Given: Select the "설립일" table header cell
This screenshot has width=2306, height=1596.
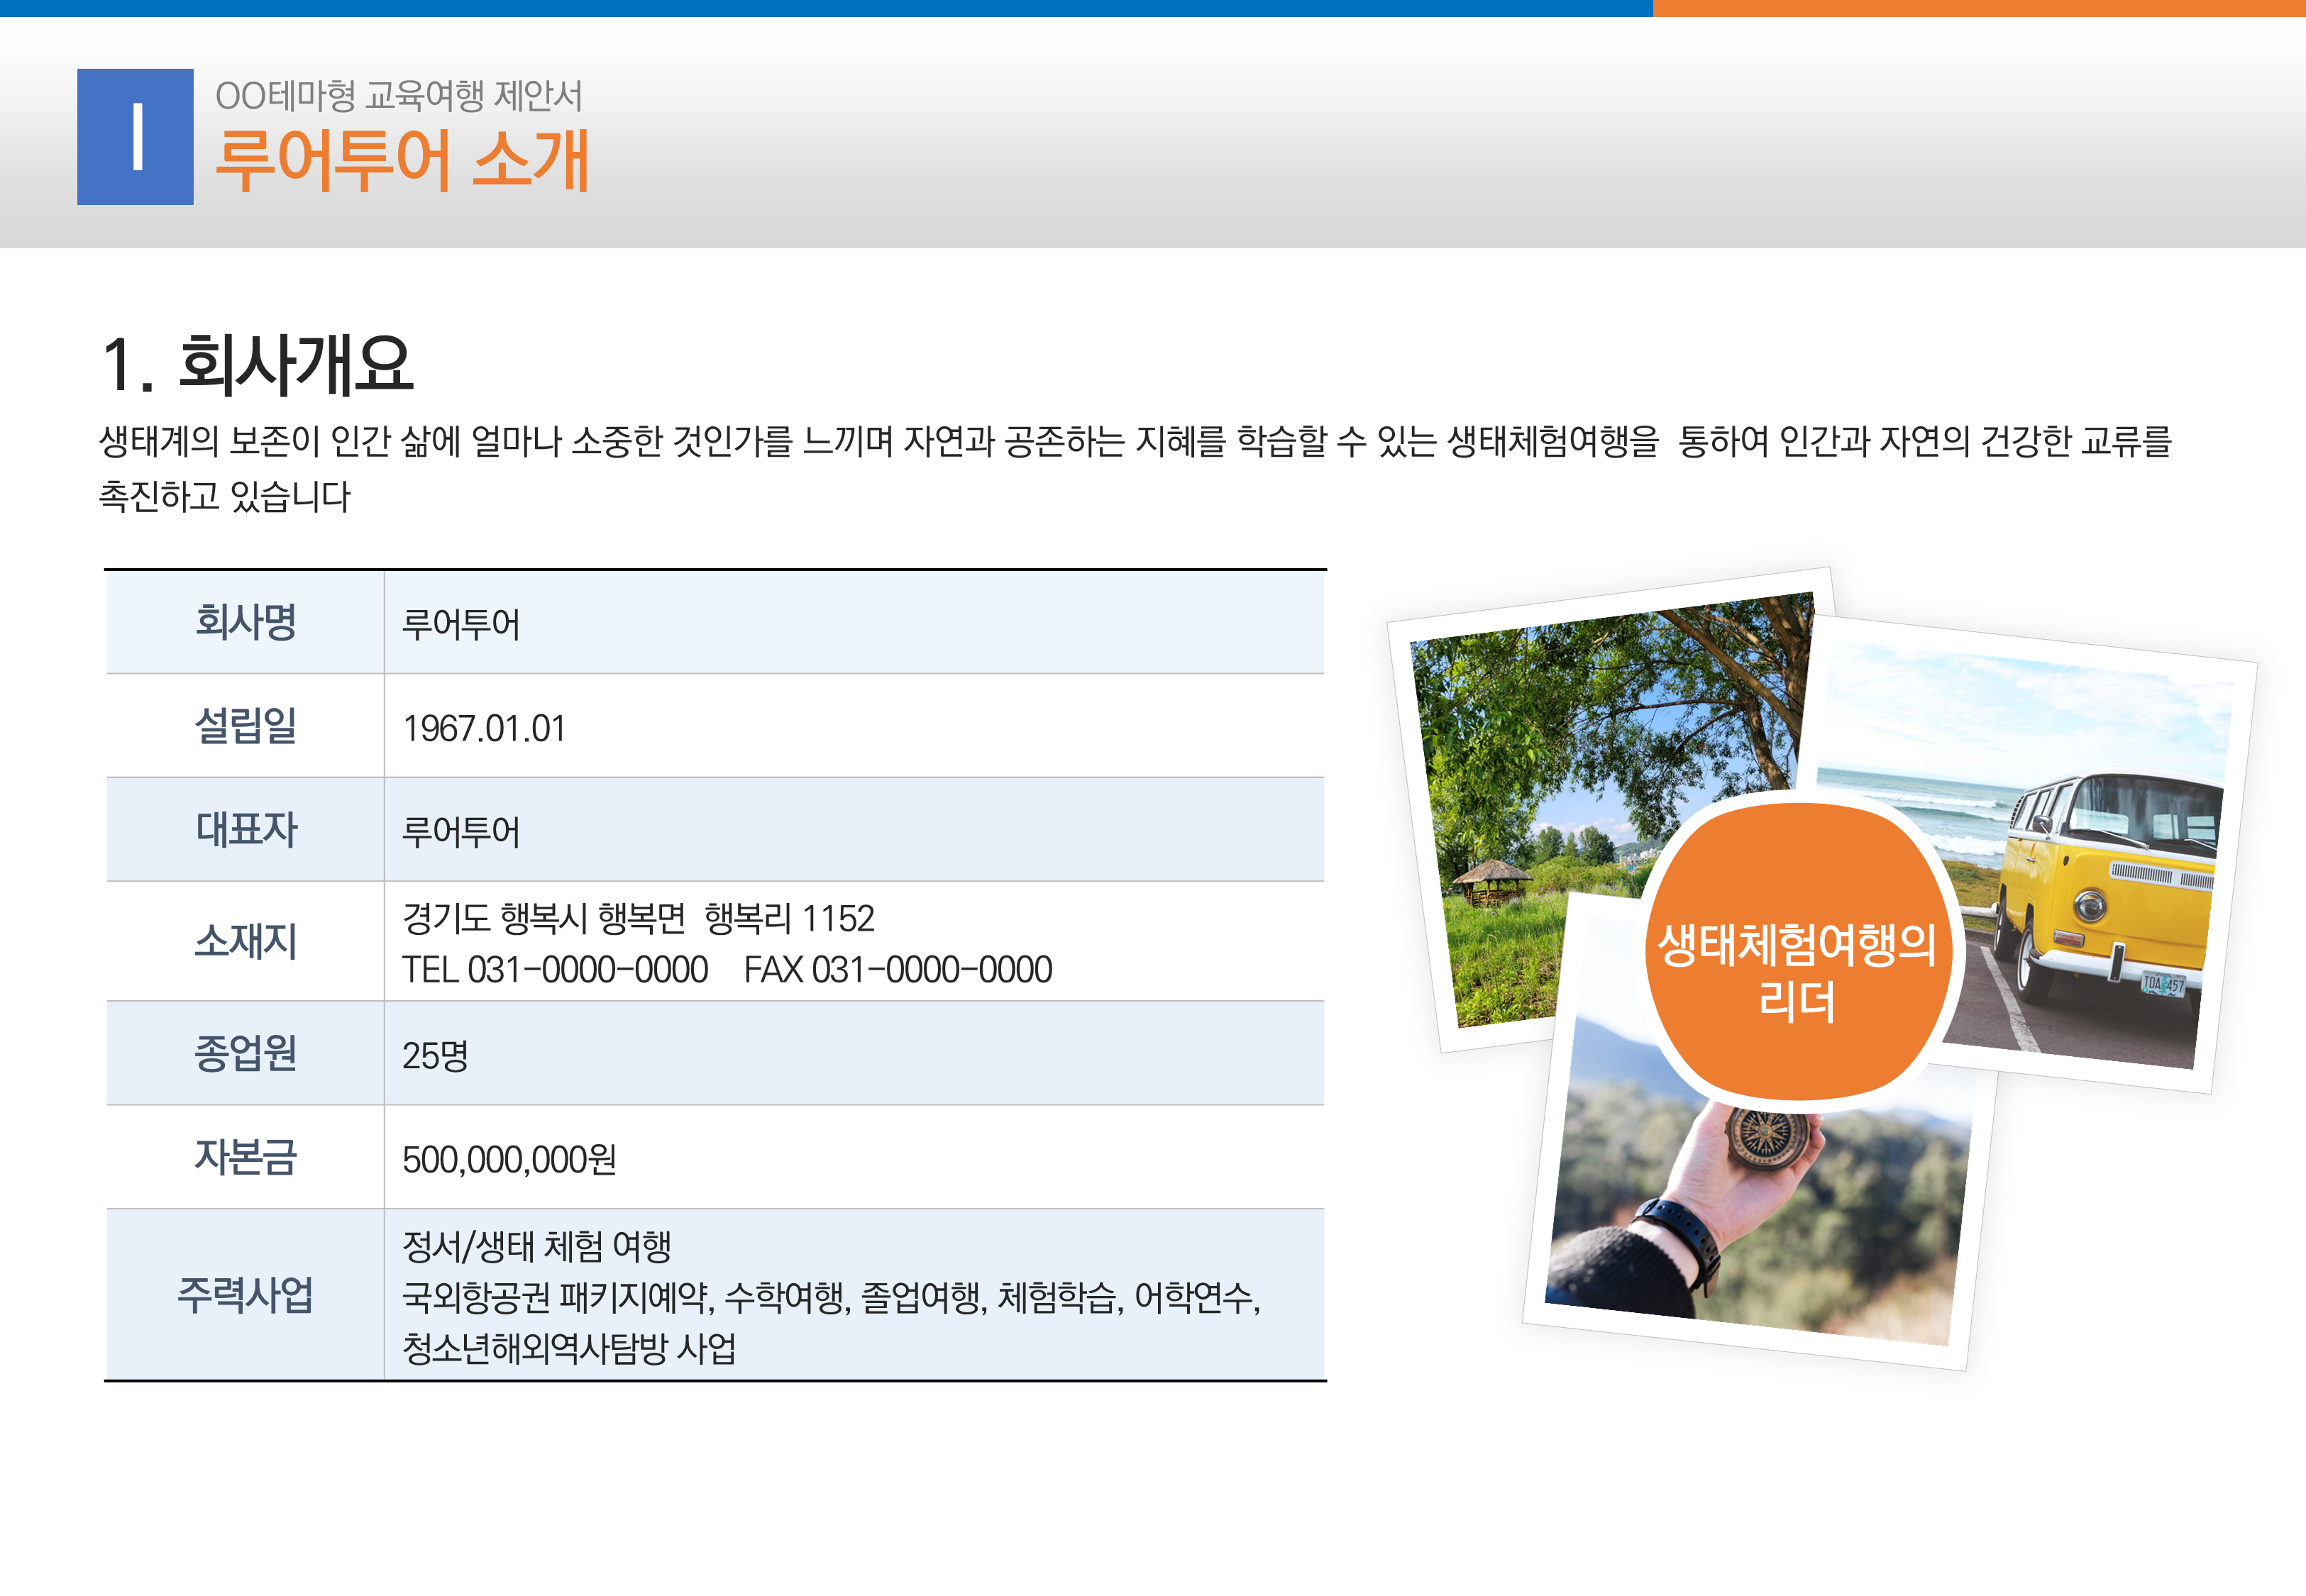Looking at the screenshot, I should pyautogui.click(x=245, y=726).
